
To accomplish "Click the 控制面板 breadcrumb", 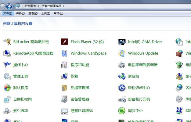I will (x=31, y=6).
